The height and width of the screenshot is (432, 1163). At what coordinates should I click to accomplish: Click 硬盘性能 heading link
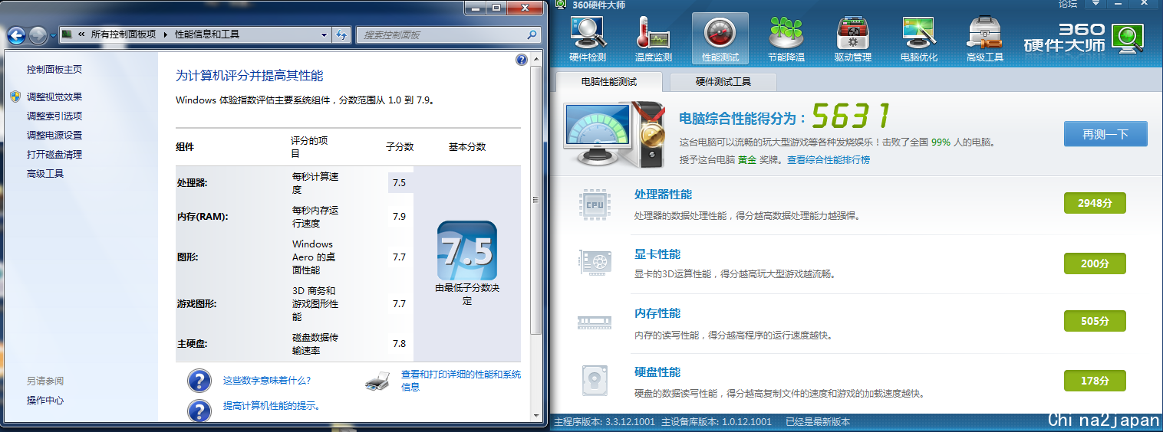pyautogui.click(x=657, y=372)
